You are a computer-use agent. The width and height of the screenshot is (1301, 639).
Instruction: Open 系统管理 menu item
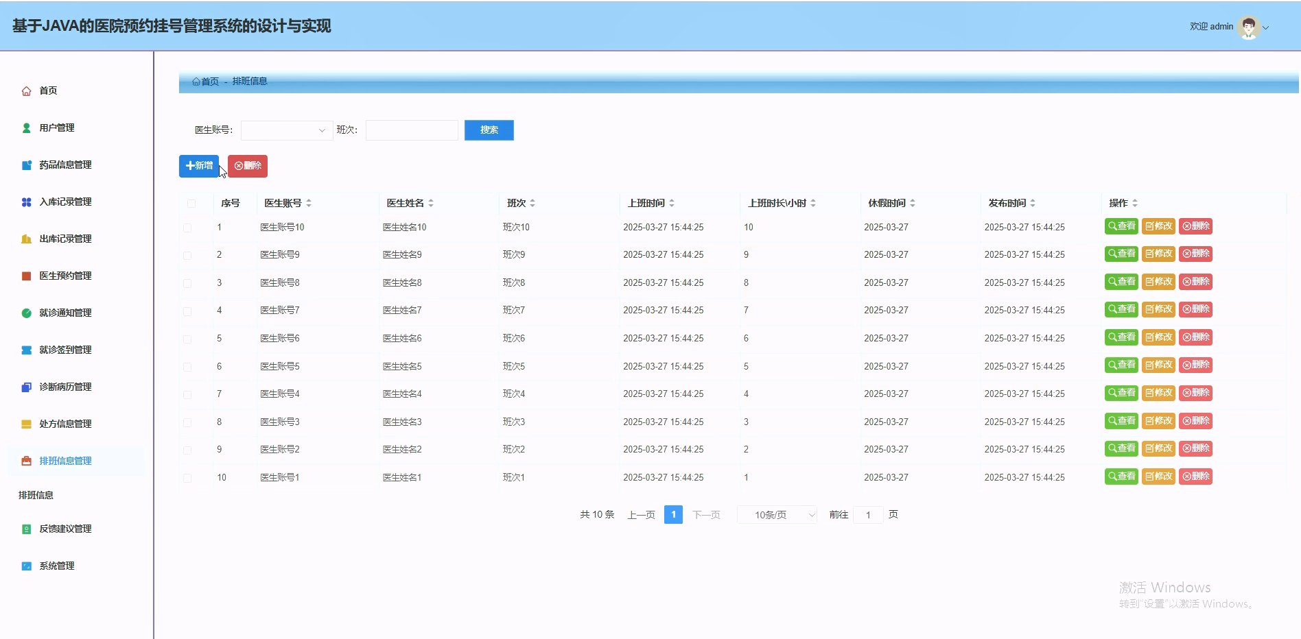coord(57,566)
